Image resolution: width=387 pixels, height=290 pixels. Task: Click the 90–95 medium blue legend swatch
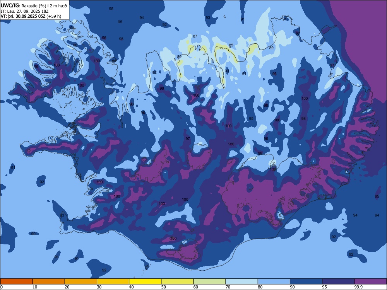306,281
